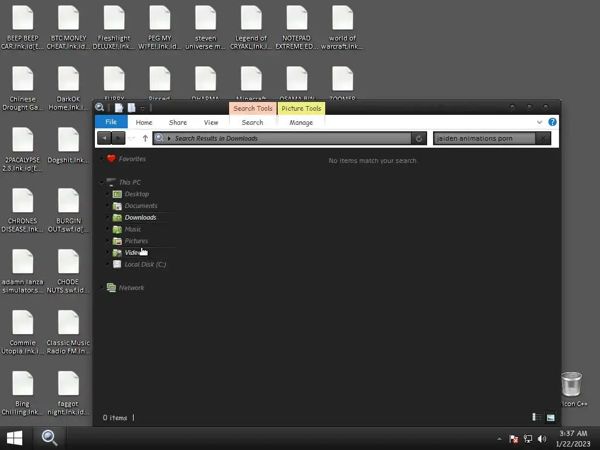Select the BEEP BEEP CAR desktop file
This screenshot has width=600, height=450.
point(23,28)
